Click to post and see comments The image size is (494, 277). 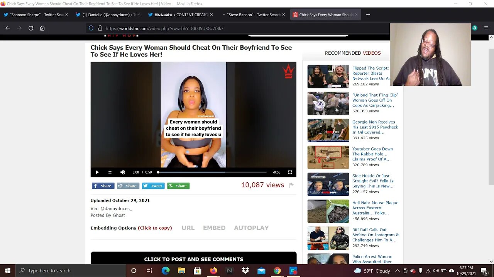coord(194,259)
